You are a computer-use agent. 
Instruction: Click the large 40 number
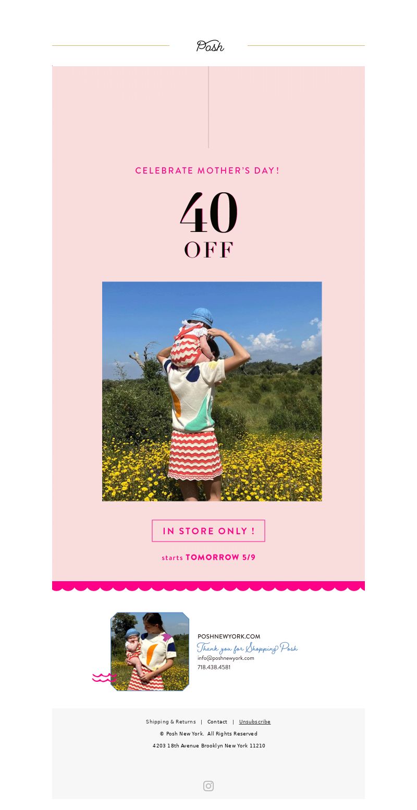click(209, 213)
